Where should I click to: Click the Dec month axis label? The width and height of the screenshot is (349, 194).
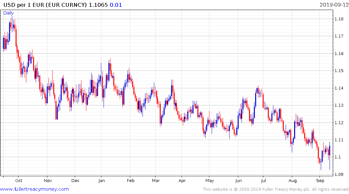[75, 181]
